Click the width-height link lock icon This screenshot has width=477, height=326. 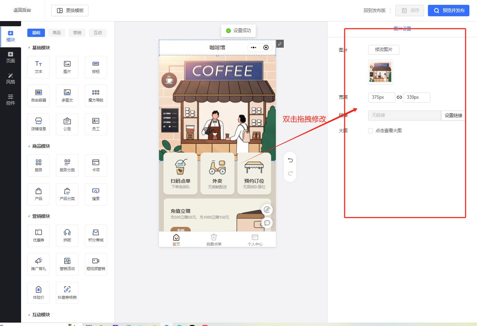coord(399,97)
